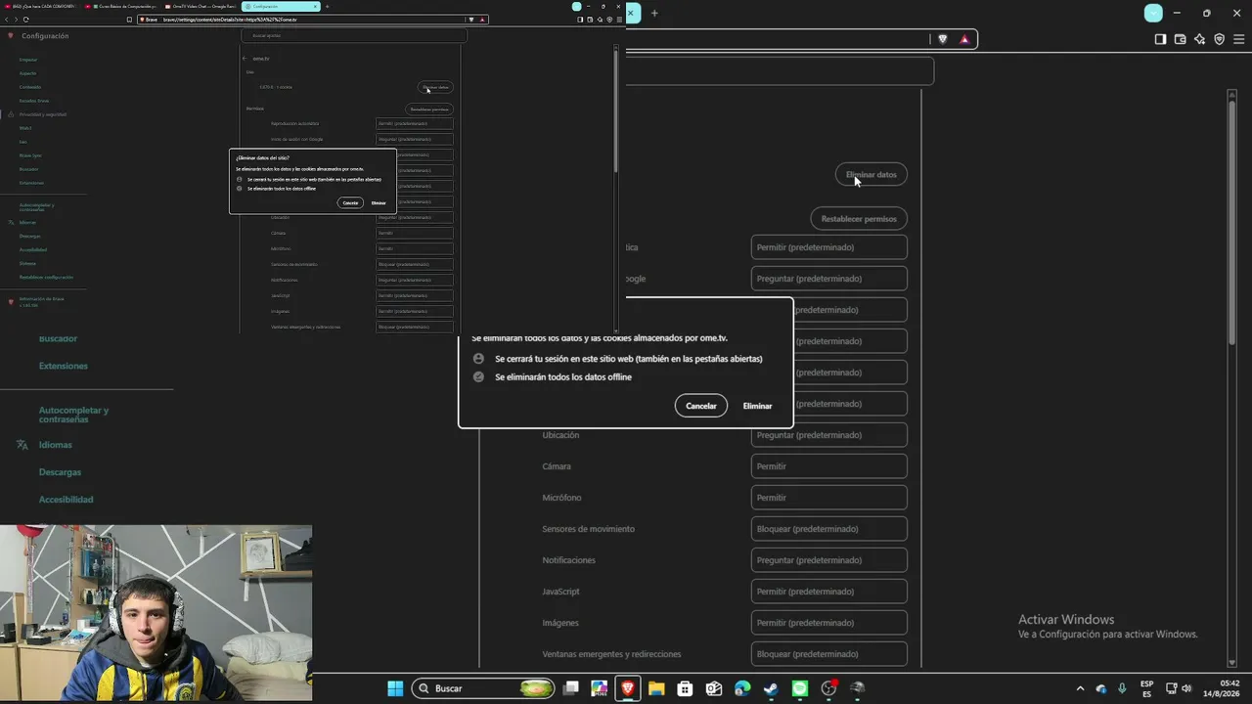The image size is (1252, 704).
Task: Open the Imágenes permission dropdown in enlarged view
Action: (828, 623)
